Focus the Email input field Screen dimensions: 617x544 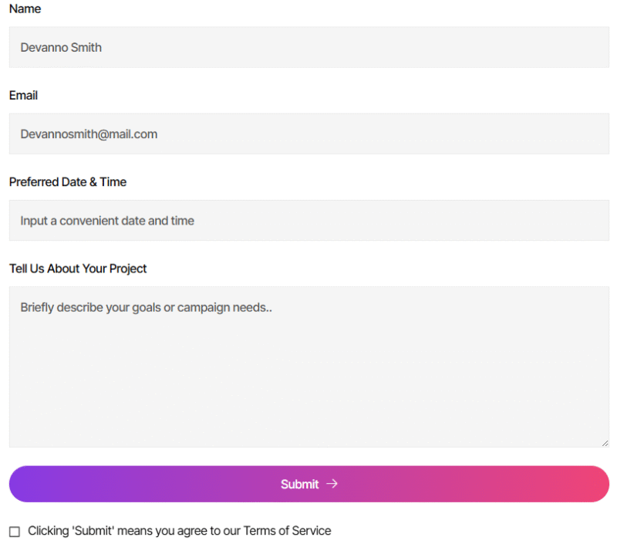pos(308,133)
